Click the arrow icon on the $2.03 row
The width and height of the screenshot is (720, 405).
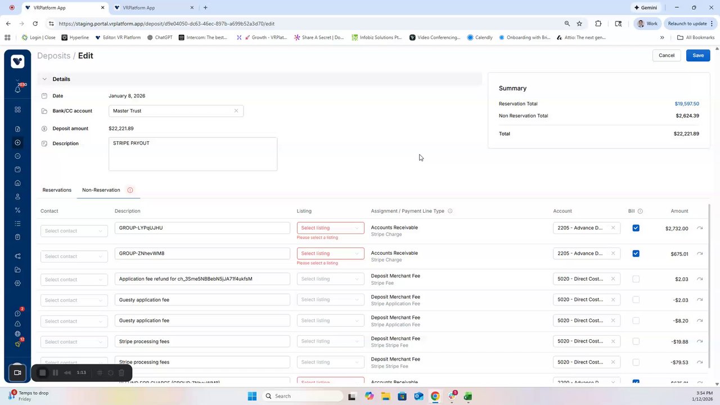[x=700, y=279]
